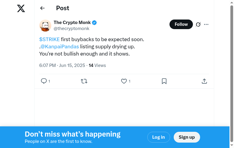Click the repost arrows icon
Viewport: 234px width, 148px height.
84,81
